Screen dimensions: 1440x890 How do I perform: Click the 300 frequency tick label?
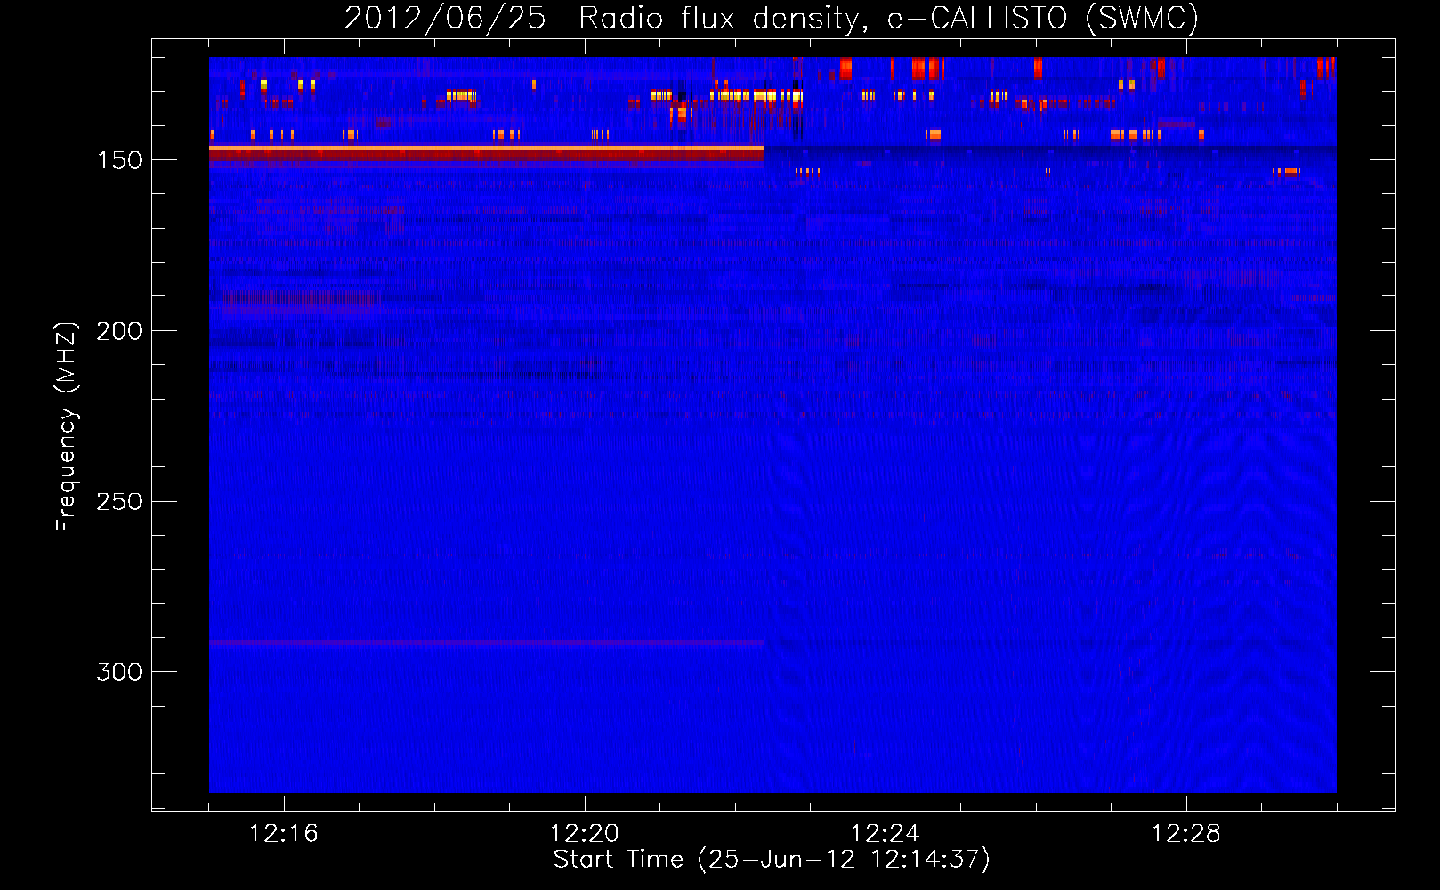tap(119, 672)
